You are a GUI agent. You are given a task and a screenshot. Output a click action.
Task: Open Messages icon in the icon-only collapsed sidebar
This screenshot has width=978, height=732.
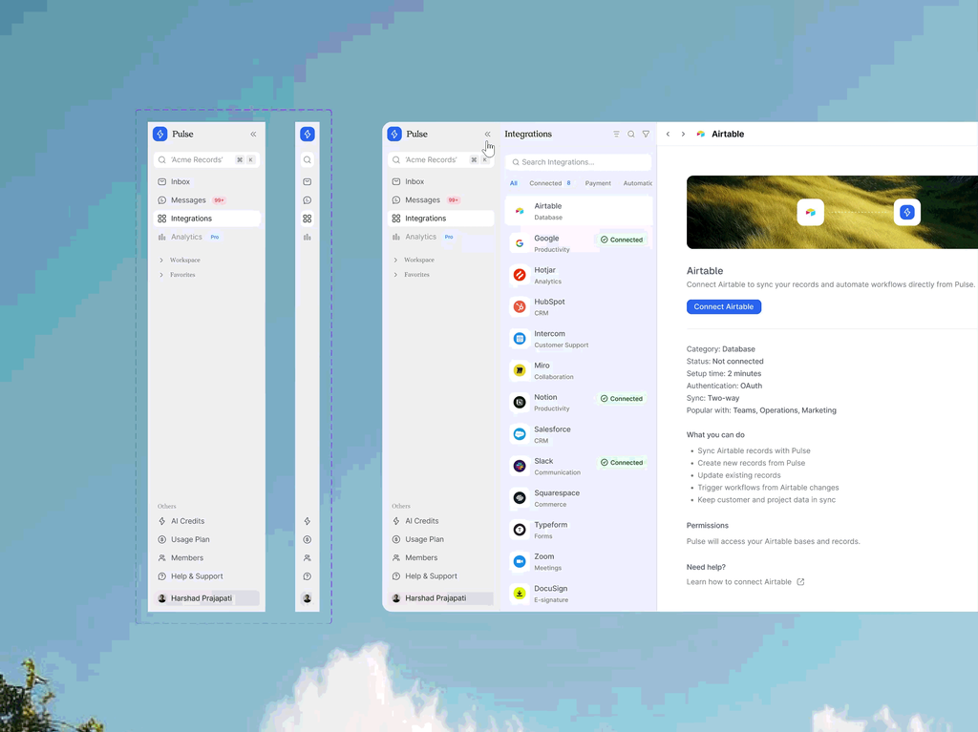[307, 200]
